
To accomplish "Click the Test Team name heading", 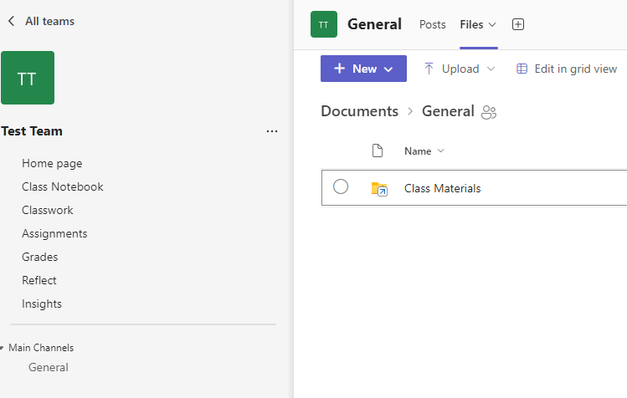I will pyautogui.click(x=32, y=131).
